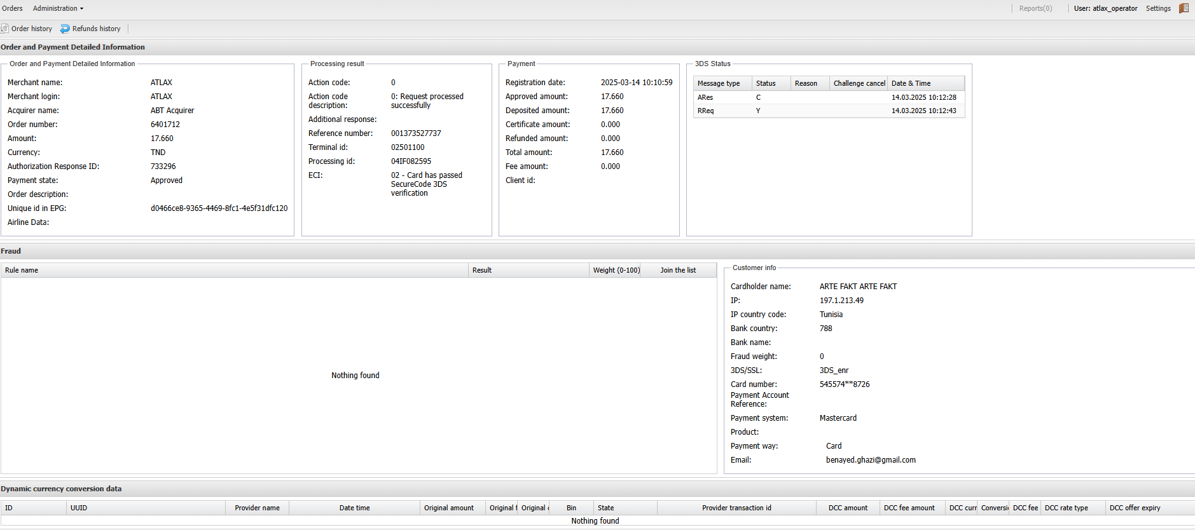The image size is (1195, 530).
Task: Click the Challenge cancel column header
Action: click(859, 83)
